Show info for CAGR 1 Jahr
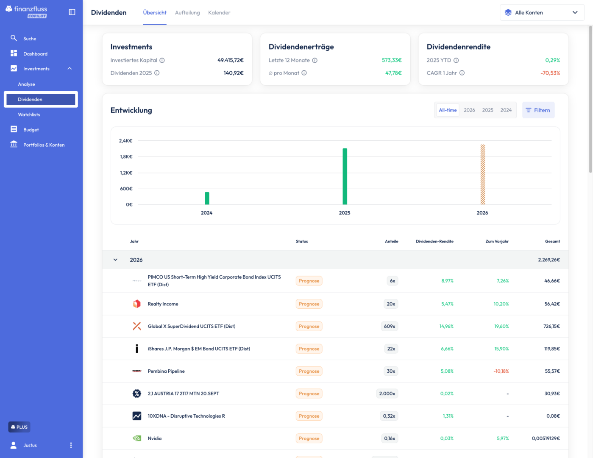 (462, 73)
